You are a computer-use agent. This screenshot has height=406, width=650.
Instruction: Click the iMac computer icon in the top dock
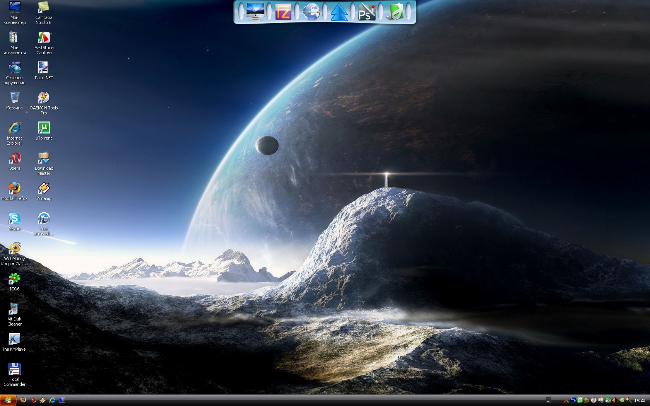pos(255,12)
